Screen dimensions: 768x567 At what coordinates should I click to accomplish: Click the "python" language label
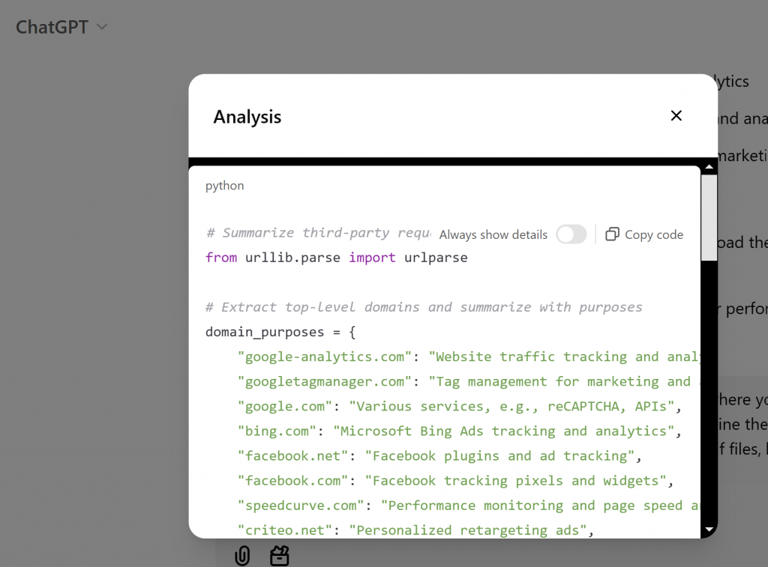coord(224,185)
